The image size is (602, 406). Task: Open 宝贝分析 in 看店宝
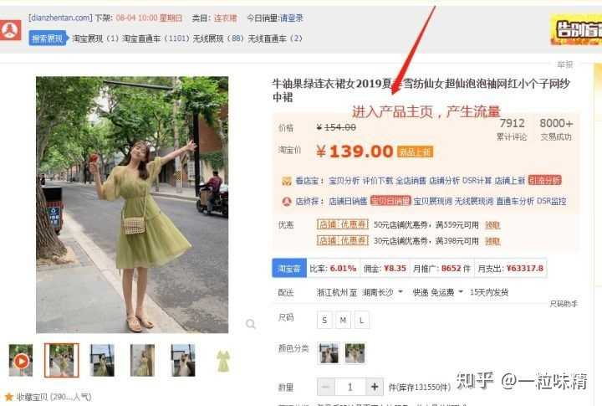(344, 180)
